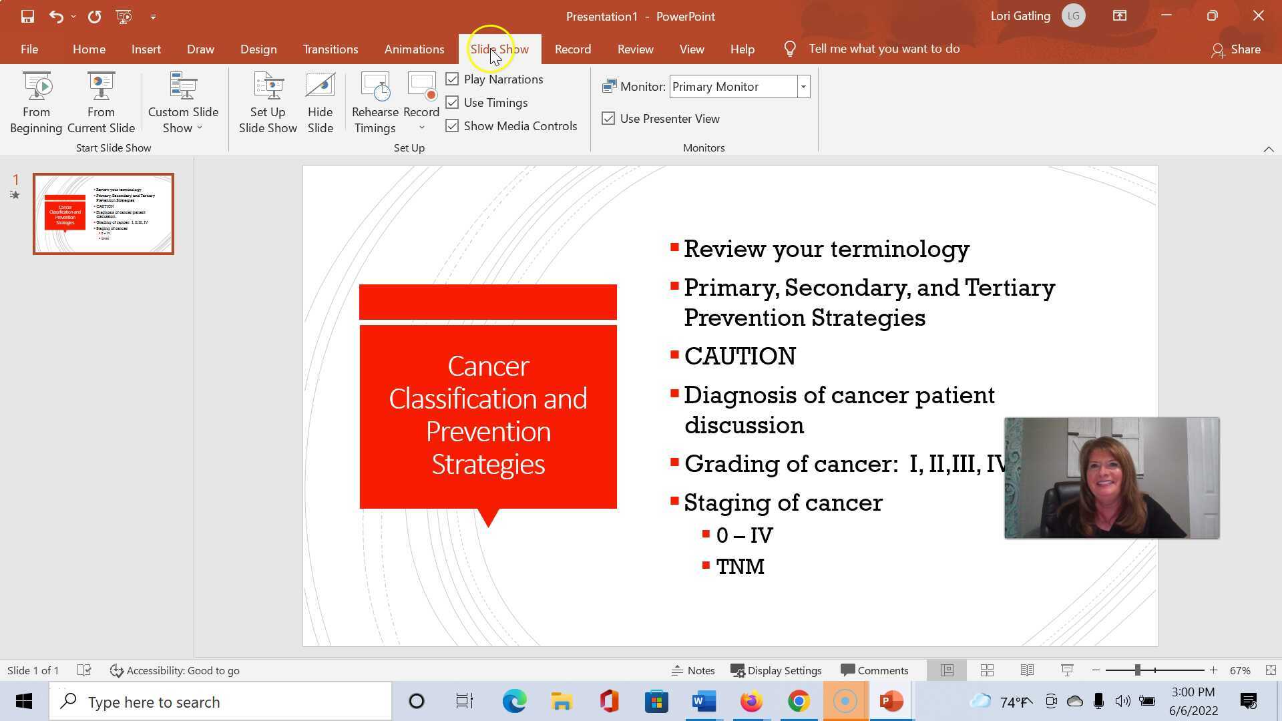This screenshot has height=721, width=1282.
Task: Uncheck Use Timings
Action: (452, 102)
